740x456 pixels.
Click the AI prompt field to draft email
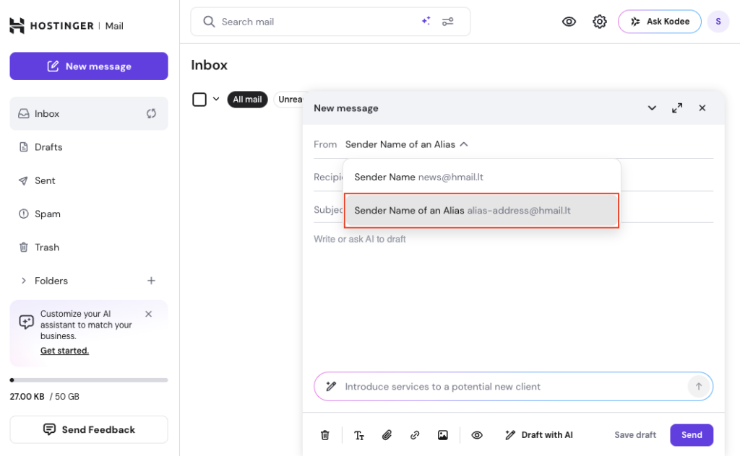pos(506,387)
